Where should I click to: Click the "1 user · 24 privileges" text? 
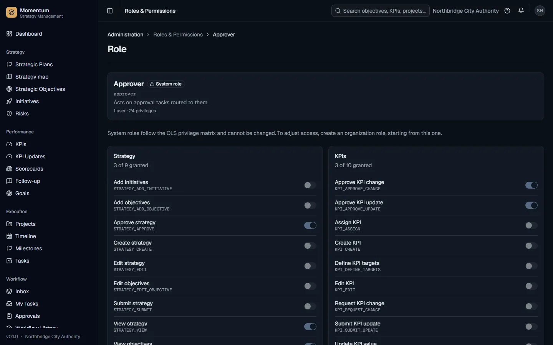tap(135, 111)
